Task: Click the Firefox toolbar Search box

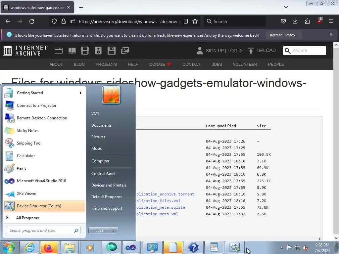Action: click(235, 21)
